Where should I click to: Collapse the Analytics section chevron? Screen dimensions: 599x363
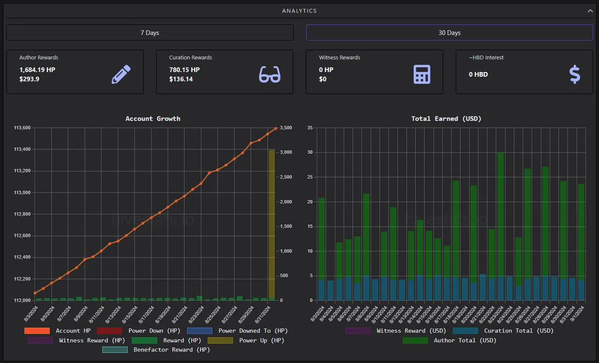590,10
